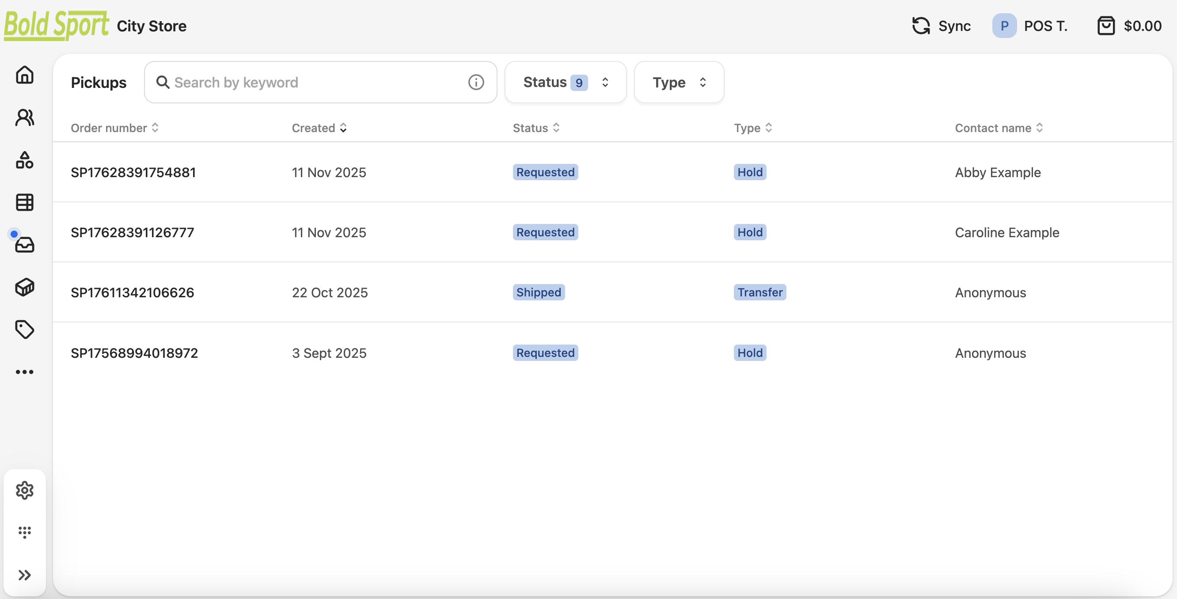Sort by Created column
Image resolution: width=1177 pixels, height=599 pixels.
(x=319, y=128)
